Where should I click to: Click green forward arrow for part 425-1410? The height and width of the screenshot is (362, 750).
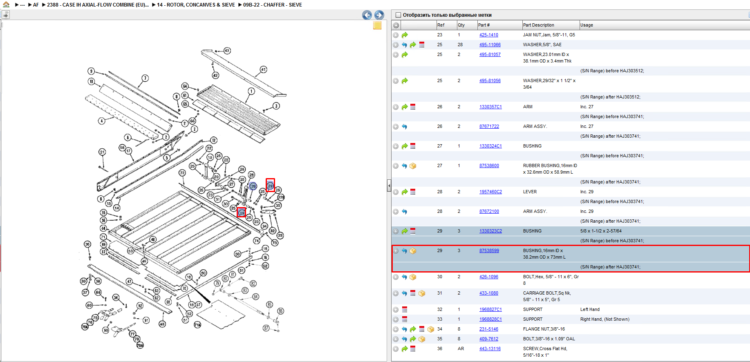tap(405, 35)
